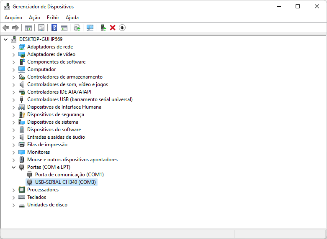Expand Teclados chevron

point(13,197)
